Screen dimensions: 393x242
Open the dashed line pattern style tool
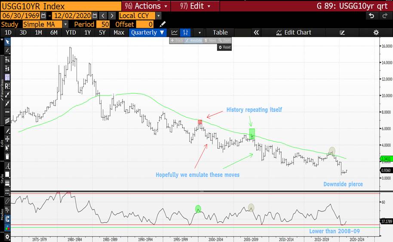tap(7, 192)
